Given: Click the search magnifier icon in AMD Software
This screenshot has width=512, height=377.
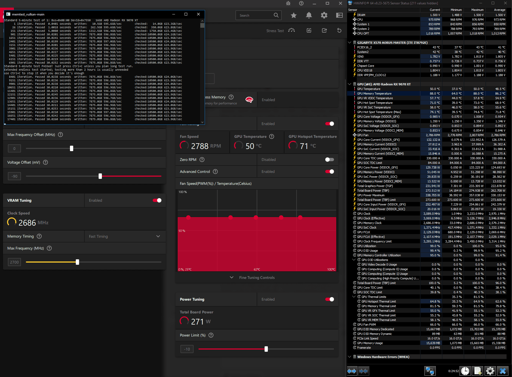Looking at the screenshot, I should click(276, 15).
